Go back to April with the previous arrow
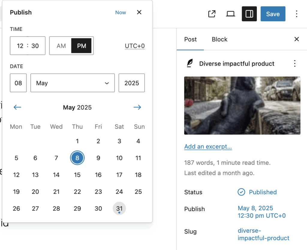The image size is (307, 250). pos(17,107)
